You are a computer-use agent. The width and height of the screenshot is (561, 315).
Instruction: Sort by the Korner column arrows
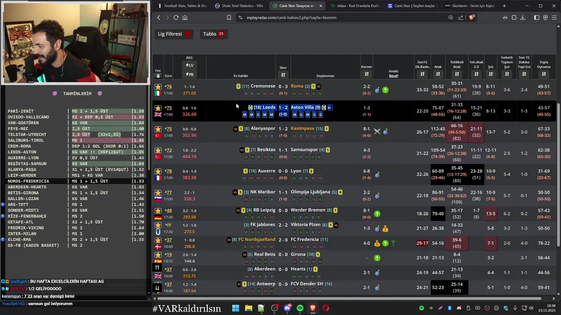366,74
